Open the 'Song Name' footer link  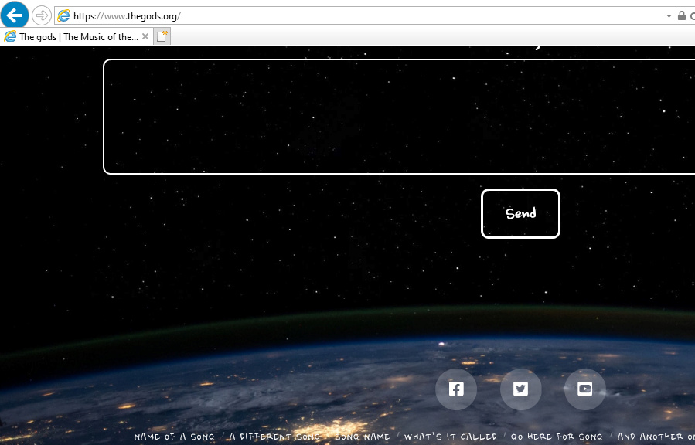pos(362,437)
